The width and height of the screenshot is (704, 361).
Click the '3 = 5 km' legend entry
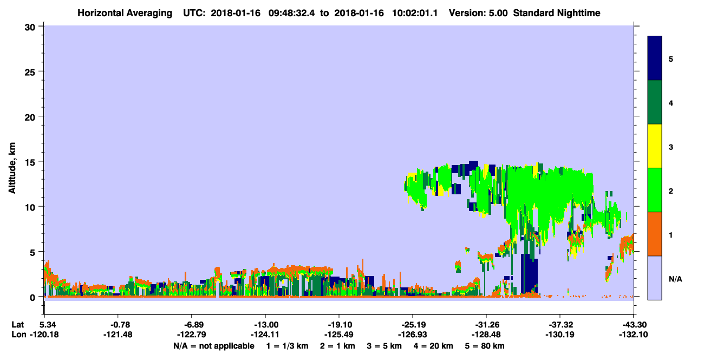383,346
